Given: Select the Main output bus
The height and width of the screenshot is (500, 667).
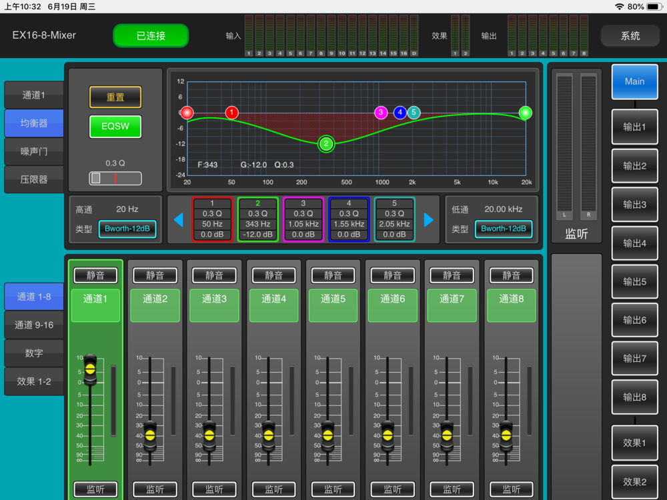Looking at the screenshot, I should tap(635, 81).
